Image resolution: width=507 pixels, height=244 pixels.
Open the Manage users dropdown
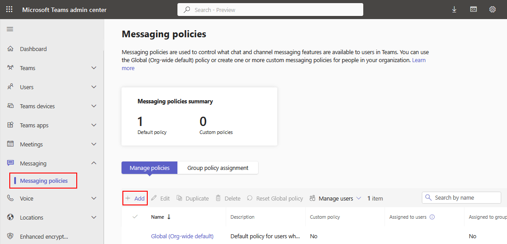[335, 198]
